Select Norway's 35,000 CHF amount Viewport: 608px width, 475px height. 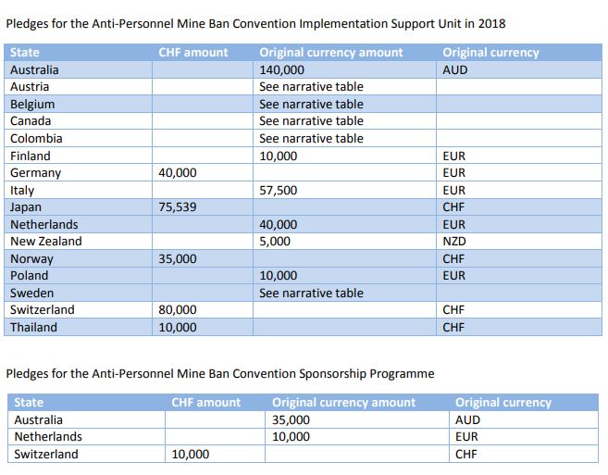(x=178, y=259)
